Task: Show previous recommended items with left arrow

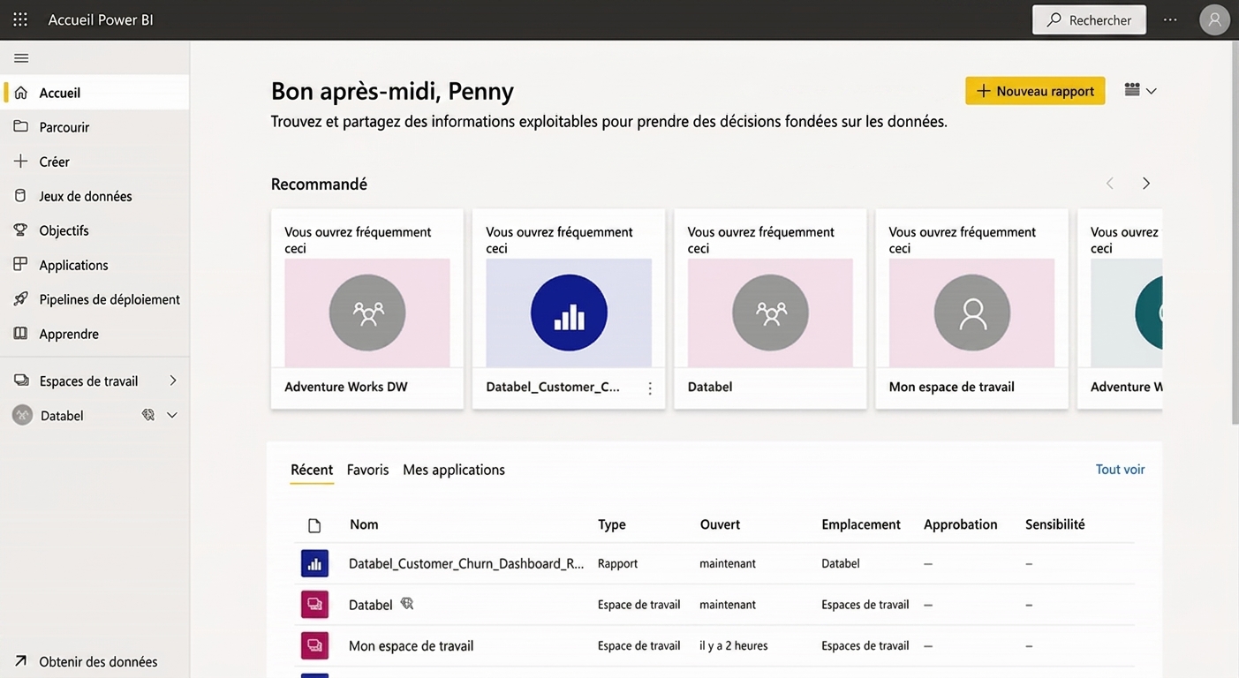Action: [x=1110, y=184]
